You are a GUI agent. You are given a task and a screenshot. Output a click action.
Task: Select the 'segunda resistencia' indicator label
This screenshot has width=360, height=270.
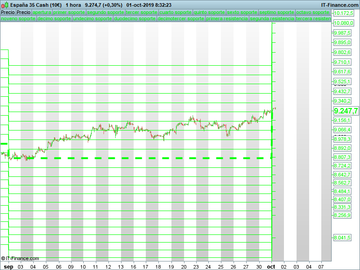[272, 19]
